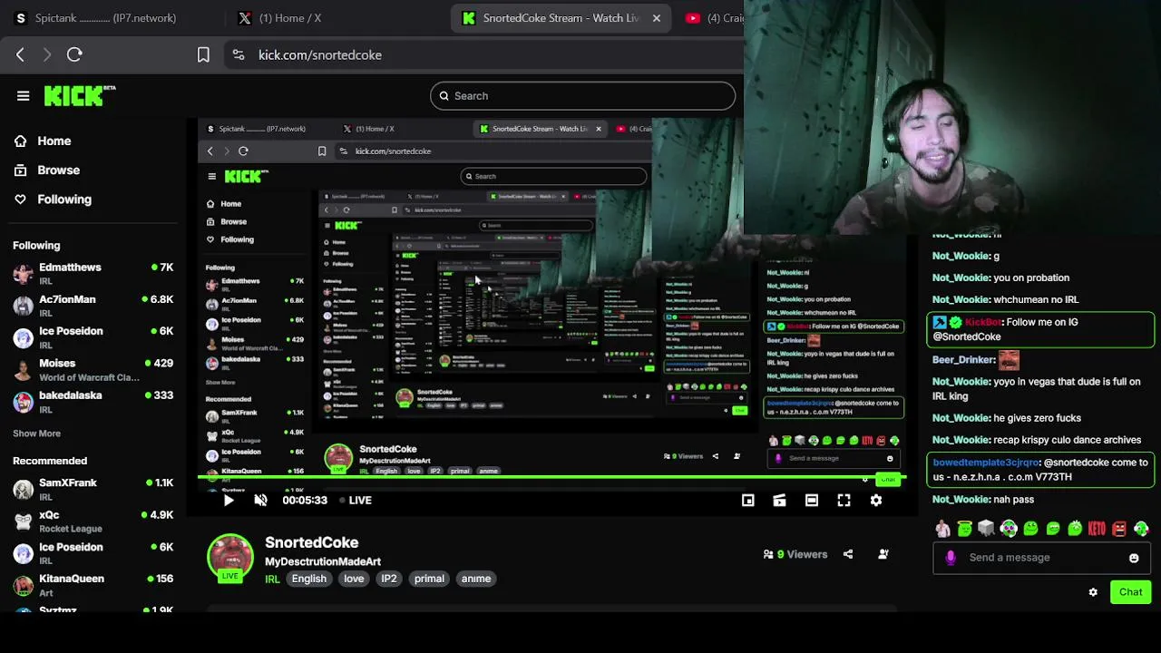Click the love tag
1161x653 pixels.
pyautogui.click(x=354, y=579)
